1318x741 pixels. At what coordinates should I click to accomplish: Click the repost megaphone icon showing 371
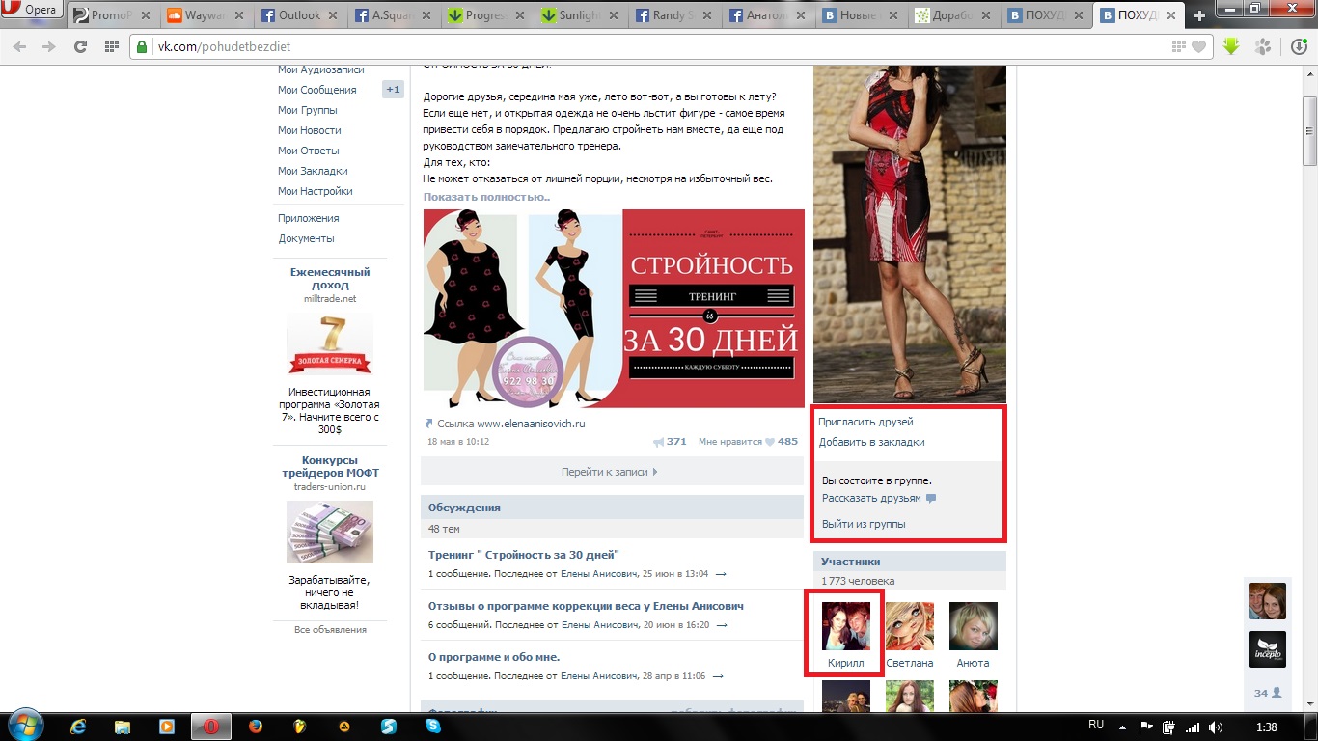(658, 442)
